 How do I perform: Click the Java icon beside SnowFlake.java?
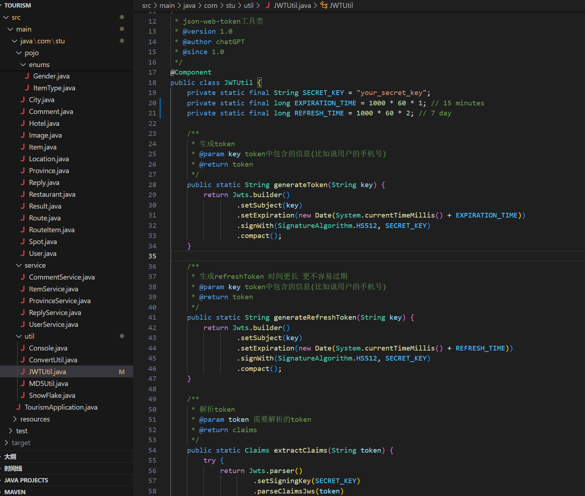coord(23,395)
